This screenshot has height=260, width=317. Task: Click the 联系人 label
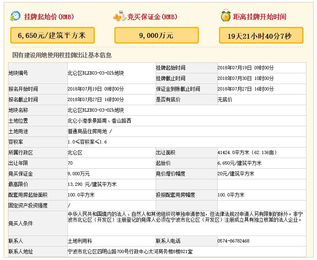[16, 241]
